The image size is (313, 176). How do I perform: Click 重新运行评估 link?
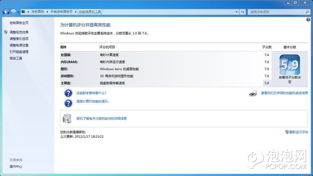(299, 132)
